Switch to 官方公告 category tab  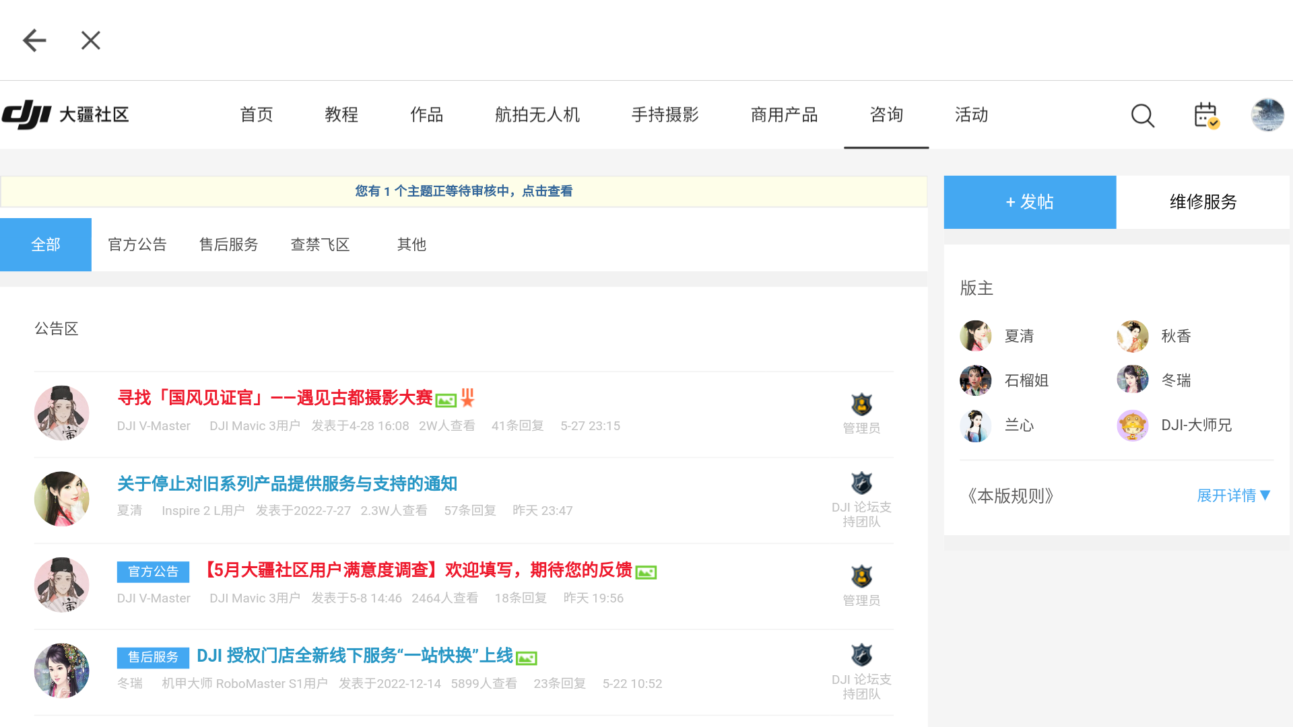[137, 244]
